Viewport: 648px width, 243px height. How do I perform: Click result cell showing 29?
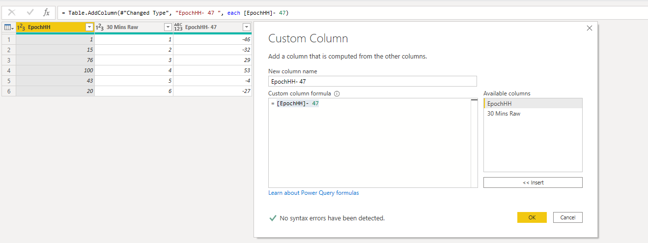pyautogui.click(x=213, y=60)
